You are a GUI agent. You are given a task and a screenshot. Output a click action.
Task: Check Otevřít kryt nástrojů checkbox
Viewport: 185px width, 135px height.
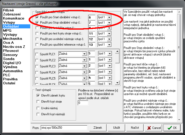click(x=38, y=114)
